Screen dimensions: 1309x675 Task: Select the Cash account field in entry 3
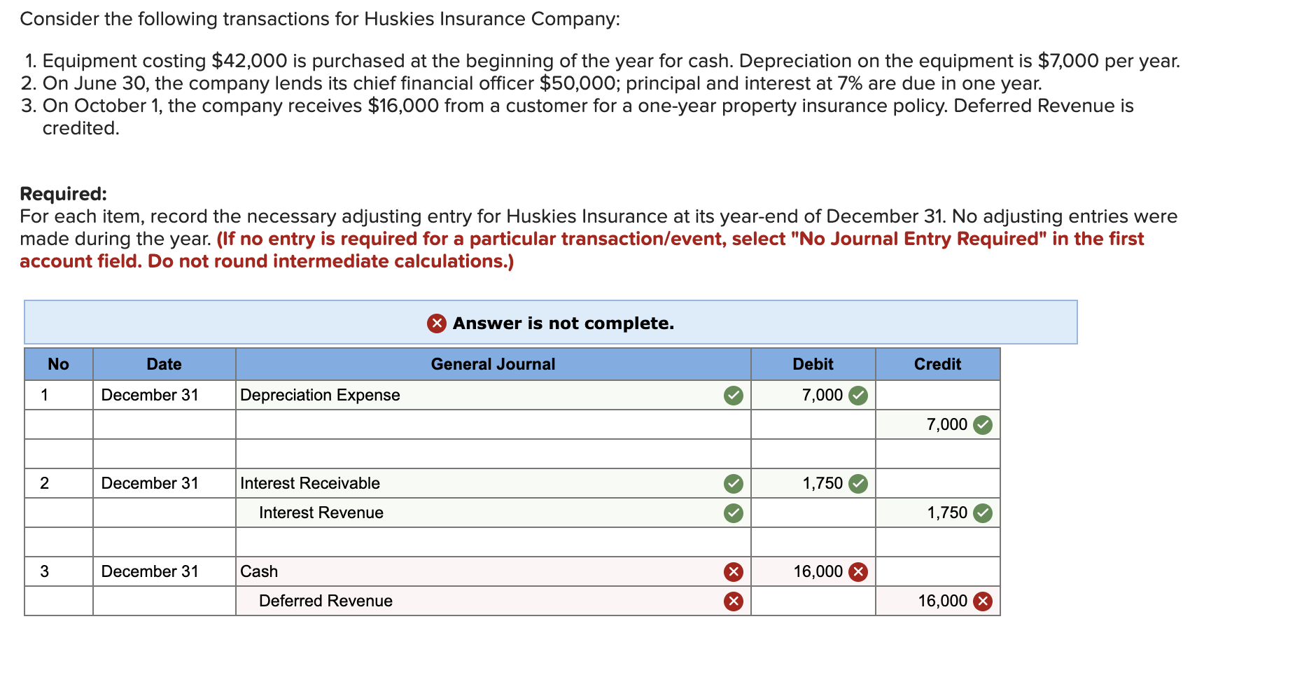[x=493, y=572]
